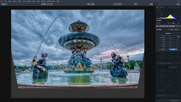Toggle the eye preview icon
The image size is (181, 102).
tap(89, 4)
